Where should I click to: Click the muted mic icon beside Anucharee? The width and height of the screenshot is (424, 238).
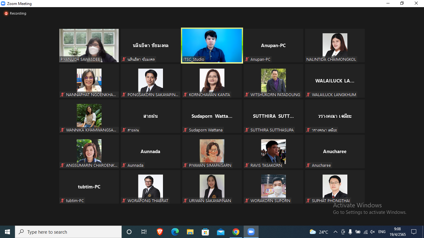point(309,165)
